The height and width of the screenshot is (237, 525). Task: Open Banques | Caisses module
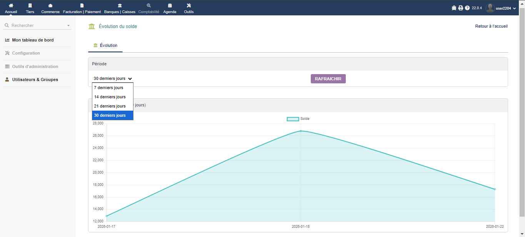pos(120,6)
